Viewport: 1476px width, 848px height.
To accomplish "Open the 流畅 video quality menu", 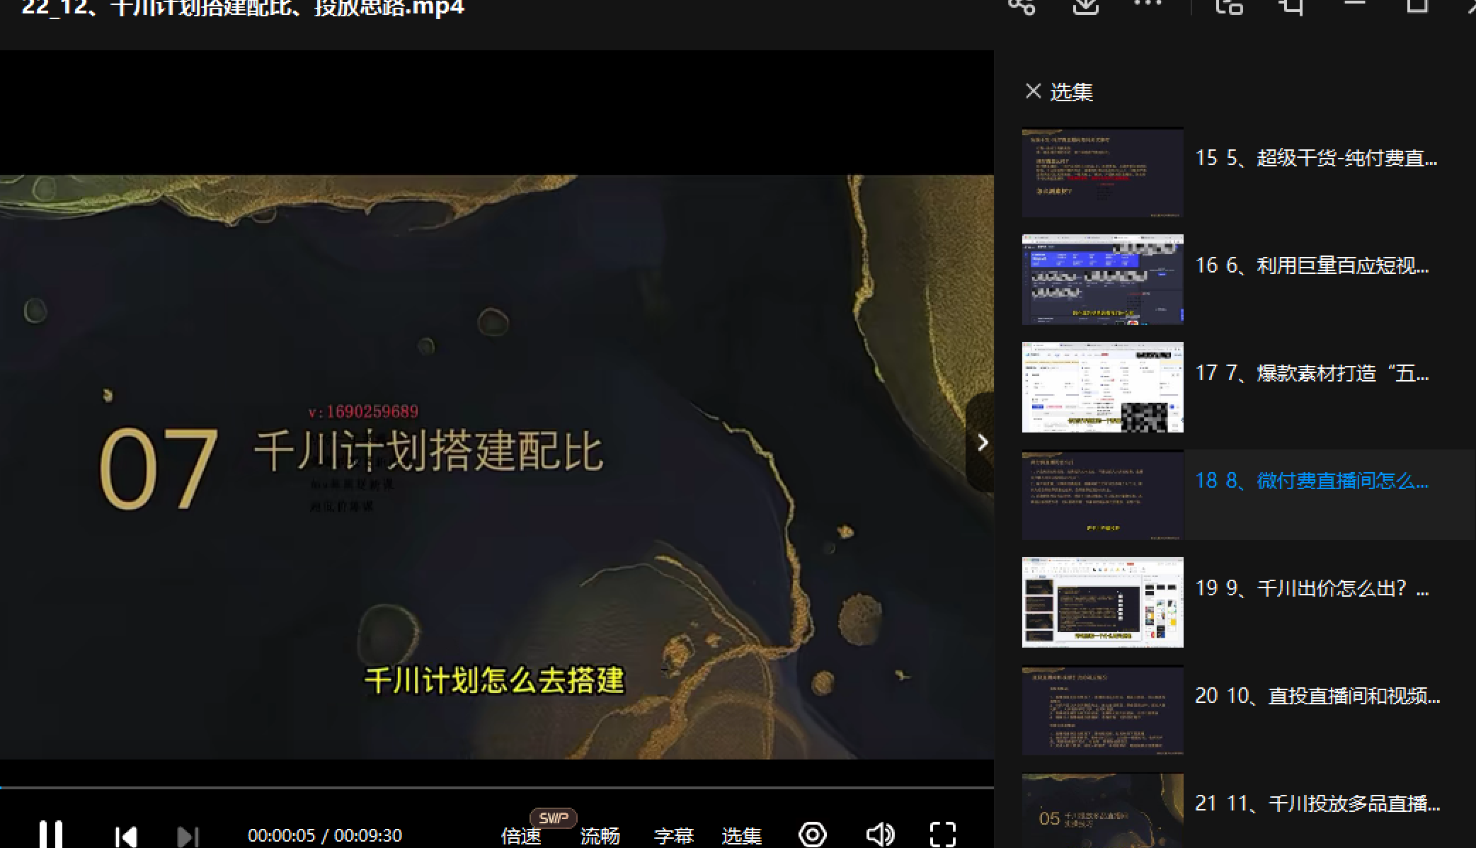I will 600,836.
